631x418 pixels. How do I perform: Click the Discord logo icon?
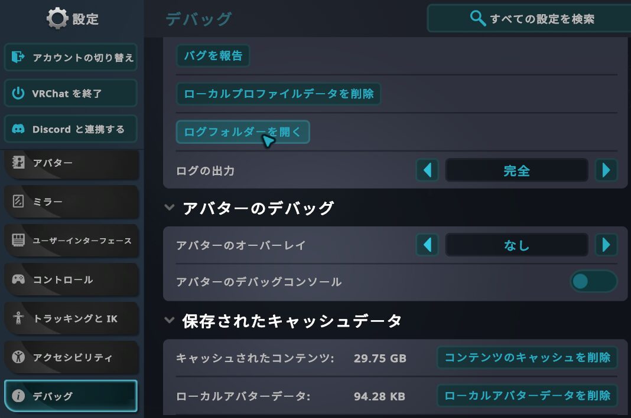(18, 129)
